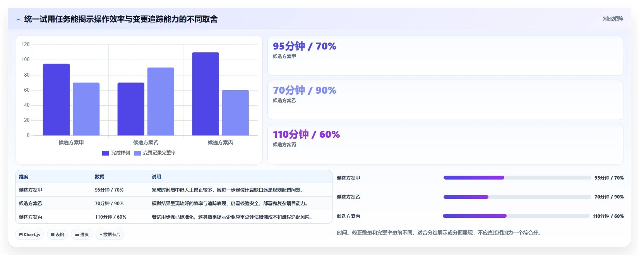Click table cell 110分钟 / 60%

(x=111, y=217)
